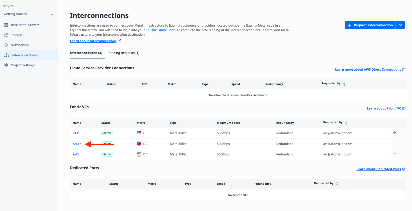Click Maximum Speed column header

point(229,123)
